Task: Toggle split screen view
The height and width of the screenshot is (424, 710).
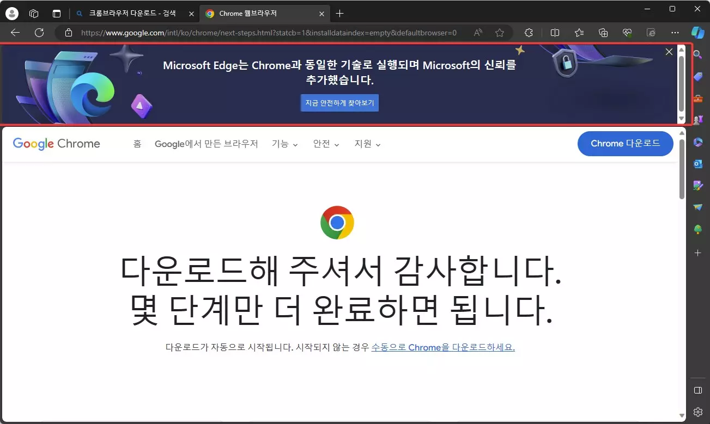Action: (555, 33)
